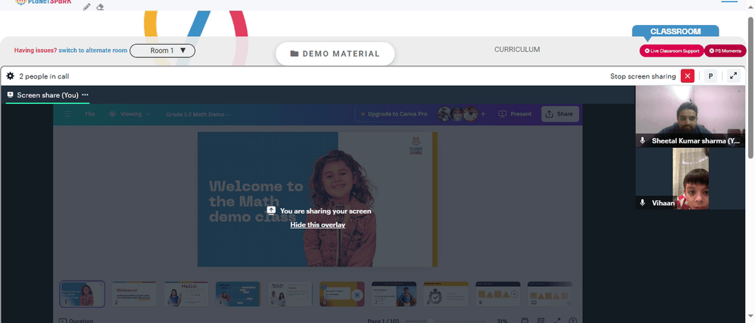The height and width of the screenshot is (323, 755).
Task: Open the Curriculum tab
Action: pyautogui.click(x=517, y=50)
